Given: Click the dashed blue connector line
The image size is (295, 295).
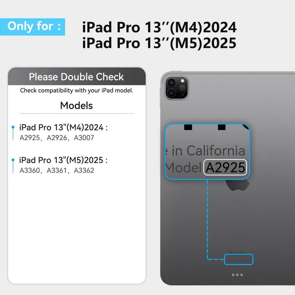Looking at the screenshot, I should point(208,220).
